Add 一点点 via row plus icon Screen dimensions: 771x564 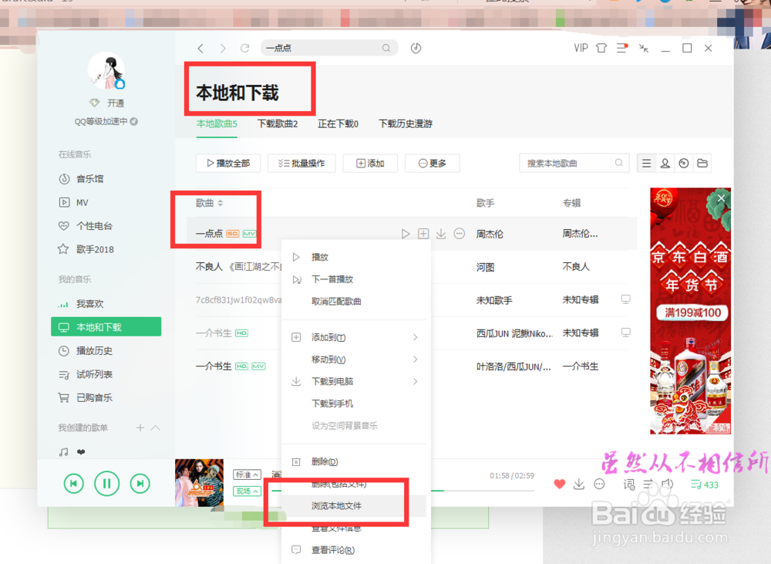(x=423, y=234)
